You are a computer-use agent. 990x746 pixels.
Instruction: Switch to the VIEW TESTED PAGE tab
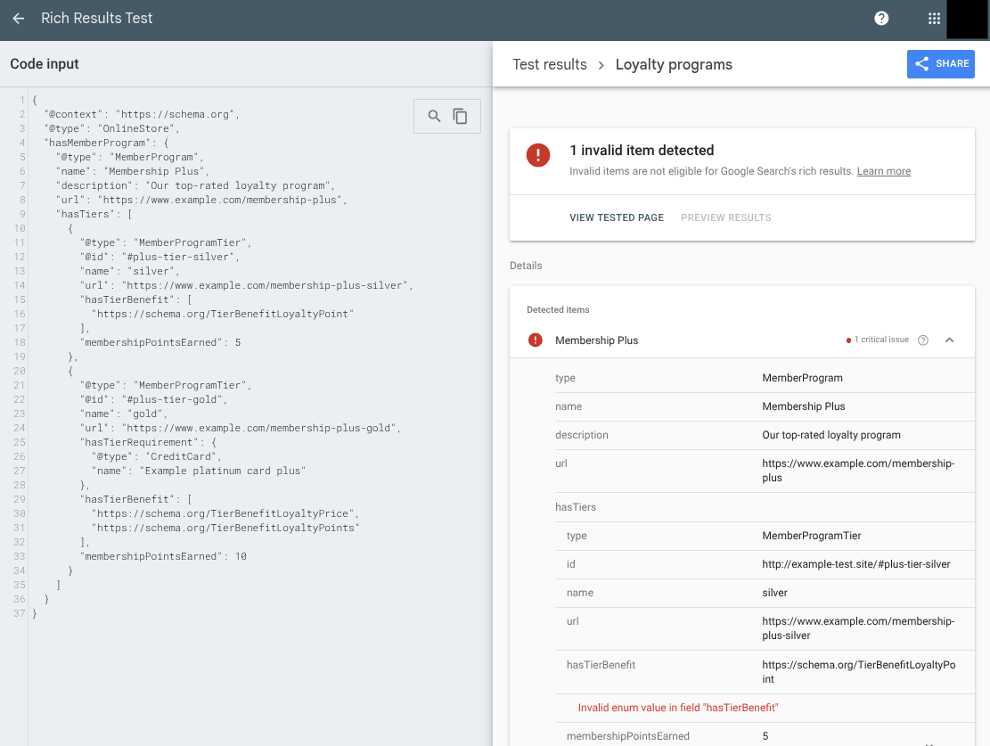(x=617, y=217)
